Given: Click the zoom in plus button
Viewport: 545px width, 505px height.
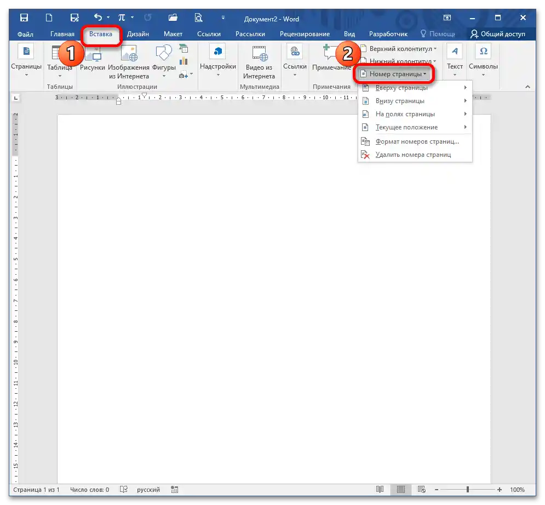Looking at the screenshot, I should (x=500, y=490).
